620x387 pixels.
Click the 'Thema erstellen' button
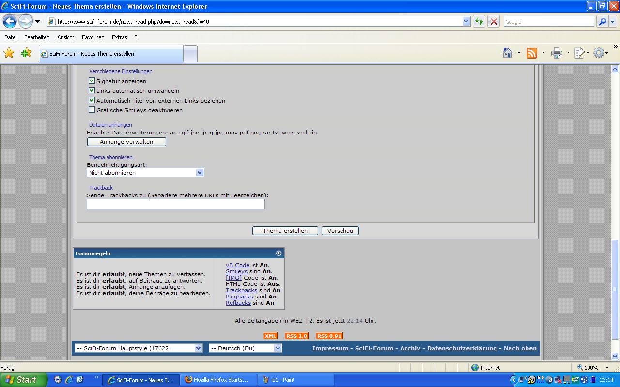coord(285,231)
